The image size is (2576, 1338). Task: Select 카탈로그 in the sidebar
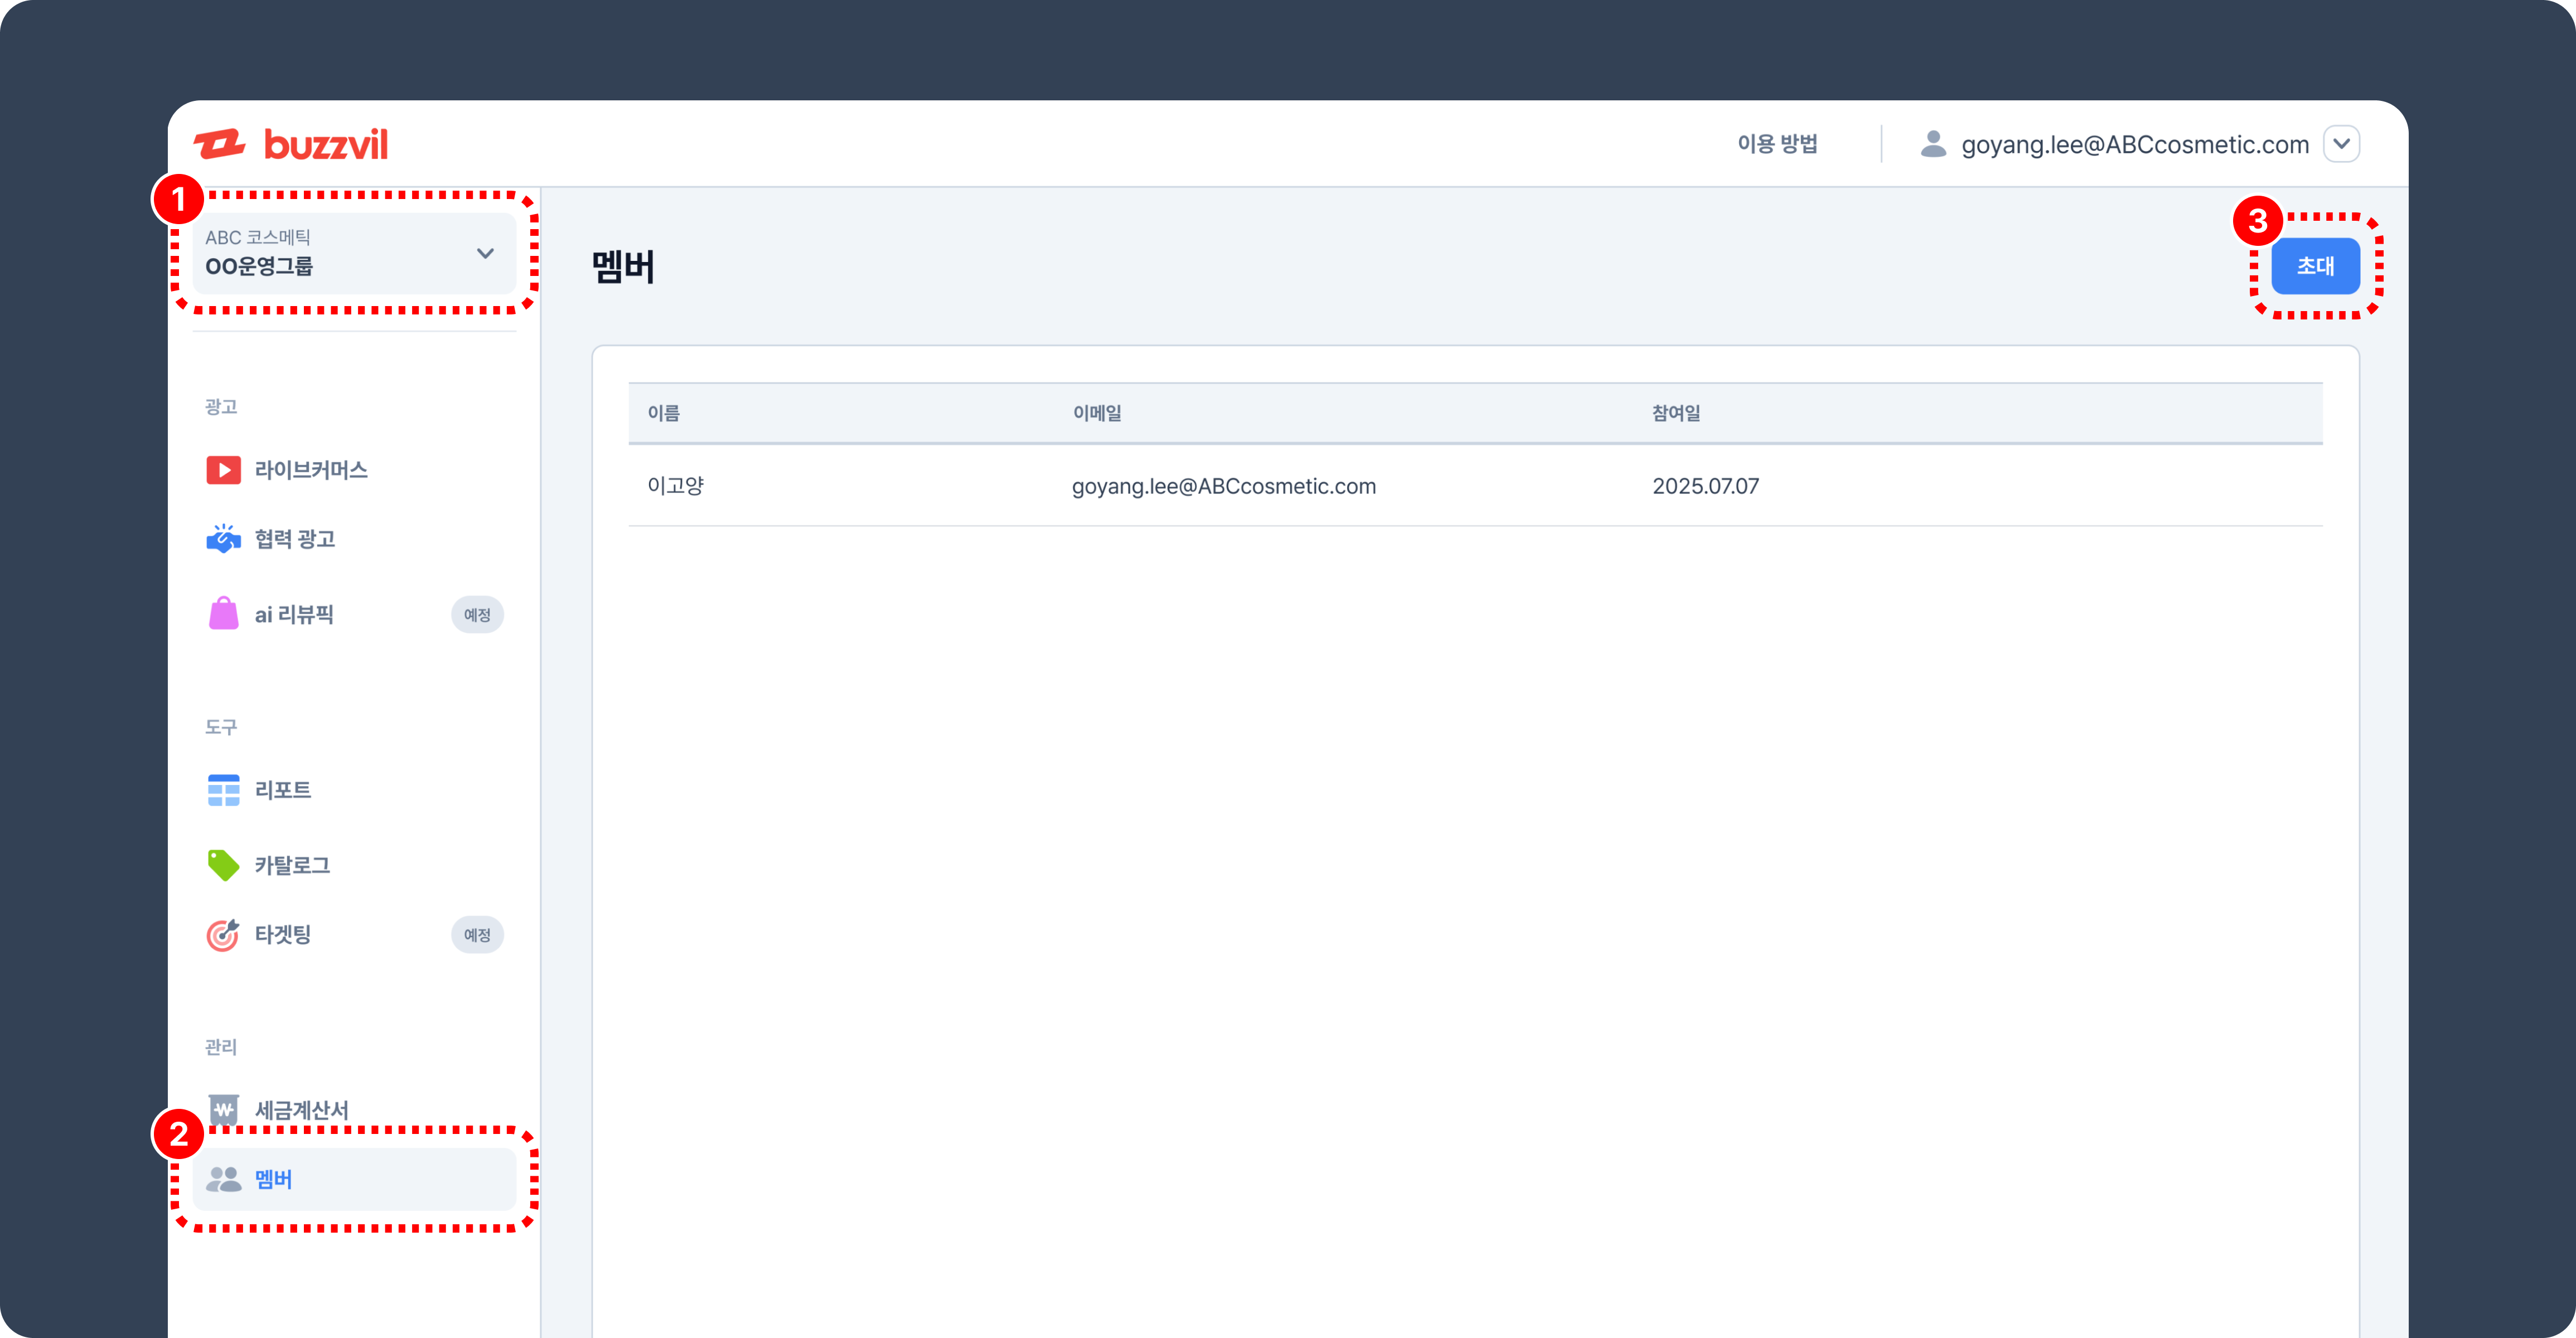pos(292,865)
